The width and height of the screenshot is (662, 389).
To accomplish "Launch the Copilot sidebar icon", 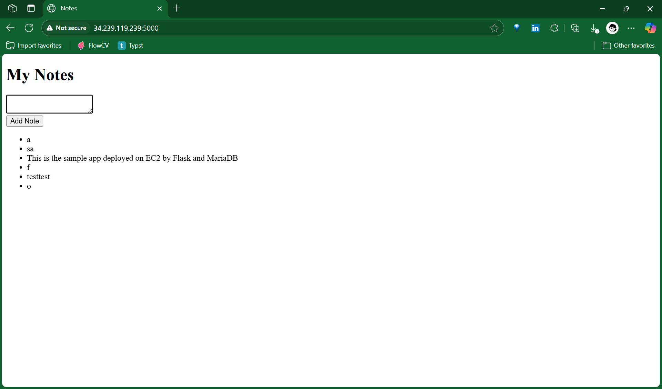I will click(x=650, y=28).
